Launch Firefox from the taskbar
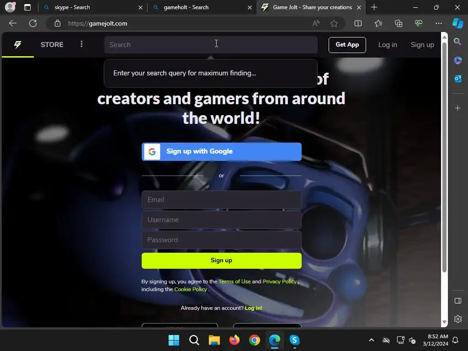 click(x=234, y=340)
